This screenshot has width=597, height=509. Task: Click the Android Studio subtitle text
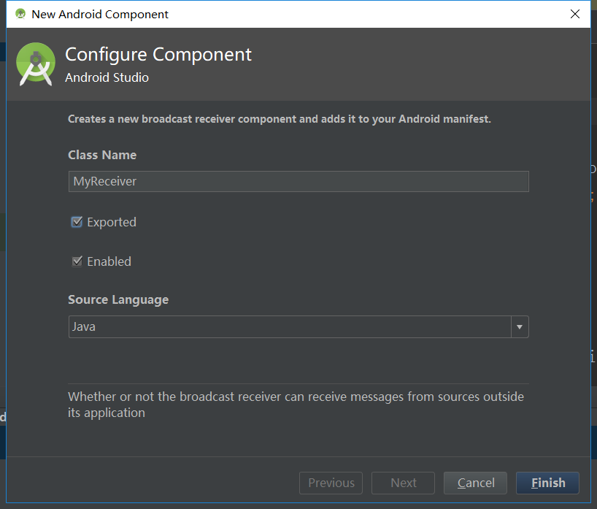tap(107, 77)
